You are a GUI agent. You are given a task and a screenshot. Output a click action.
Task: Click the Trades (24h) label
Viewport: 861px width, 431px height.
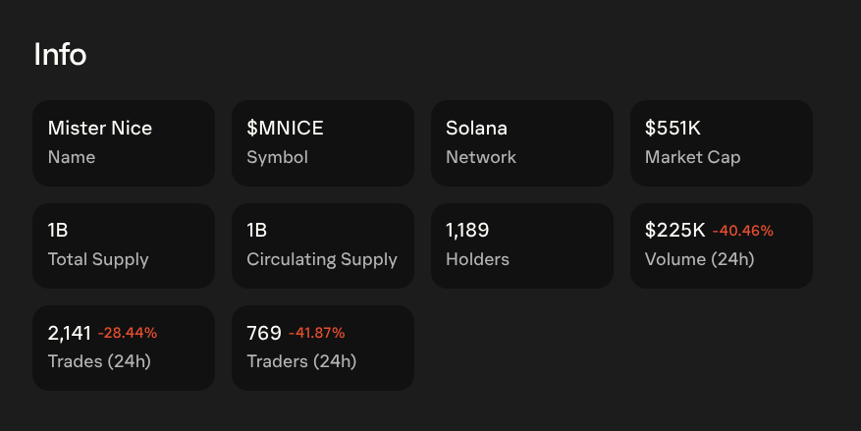point(99,361)
